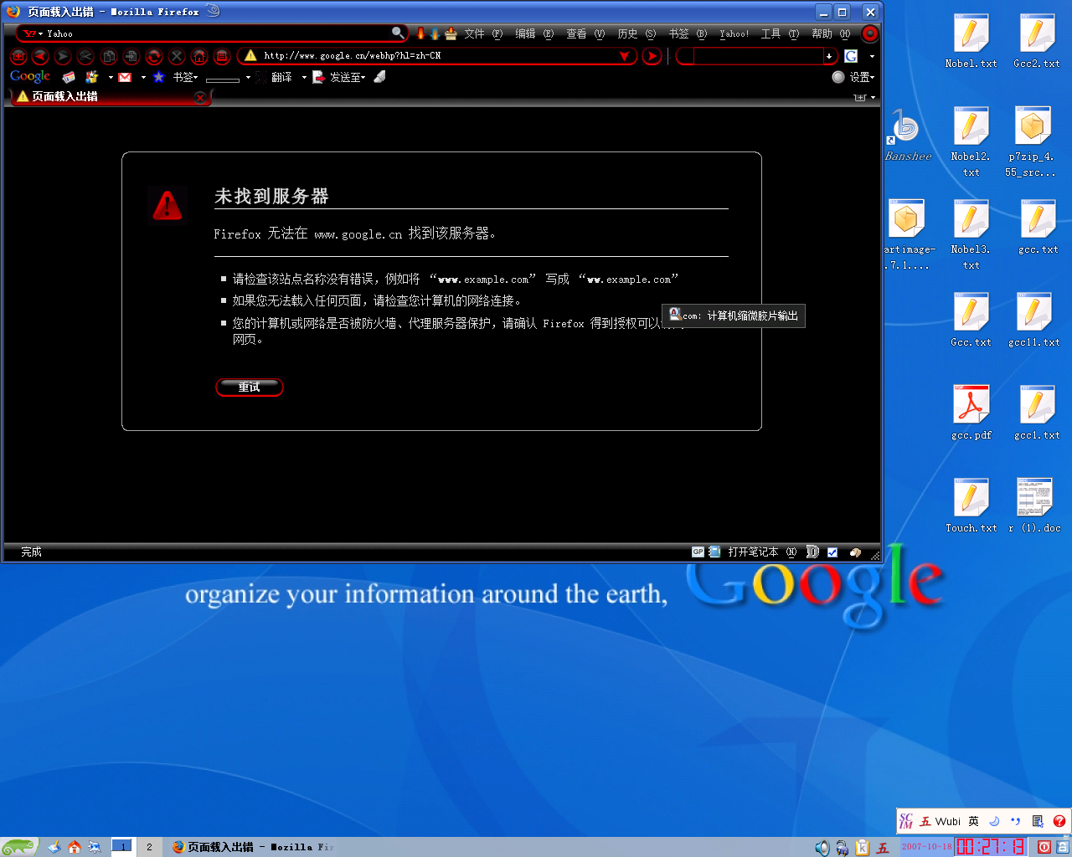Click the Google logo on Google toolbar
Screen dimensions: 1072x857
30,76
